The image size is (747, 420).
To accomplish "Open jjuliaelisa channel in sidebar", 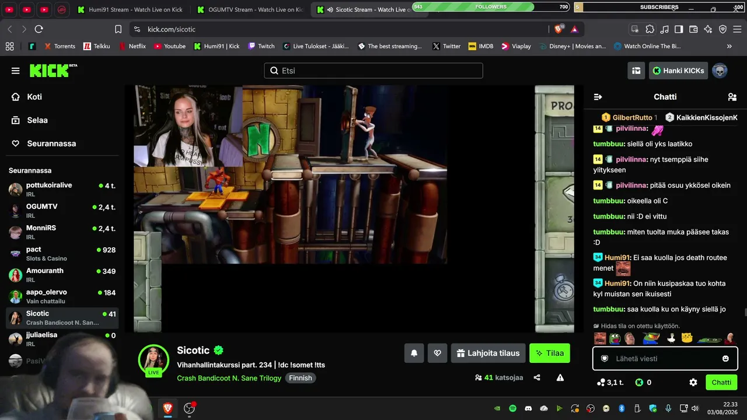I will point(62,339).
